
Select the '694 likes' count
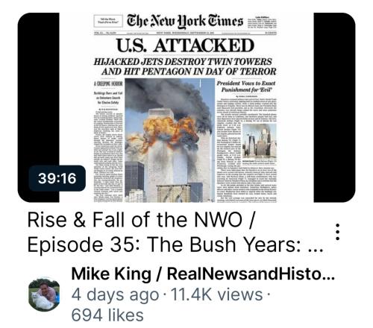(107, 315)
